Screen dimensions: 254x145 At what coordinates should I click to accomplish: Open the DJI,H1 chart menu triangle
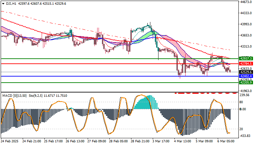click(x=3, y=4)
